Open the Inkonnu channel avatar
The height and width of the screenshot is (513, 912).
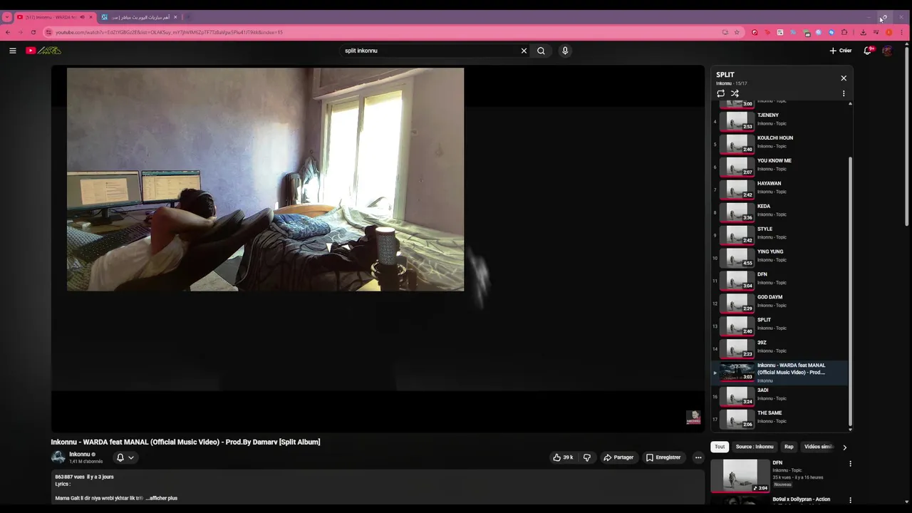click(x=58, y=457)
